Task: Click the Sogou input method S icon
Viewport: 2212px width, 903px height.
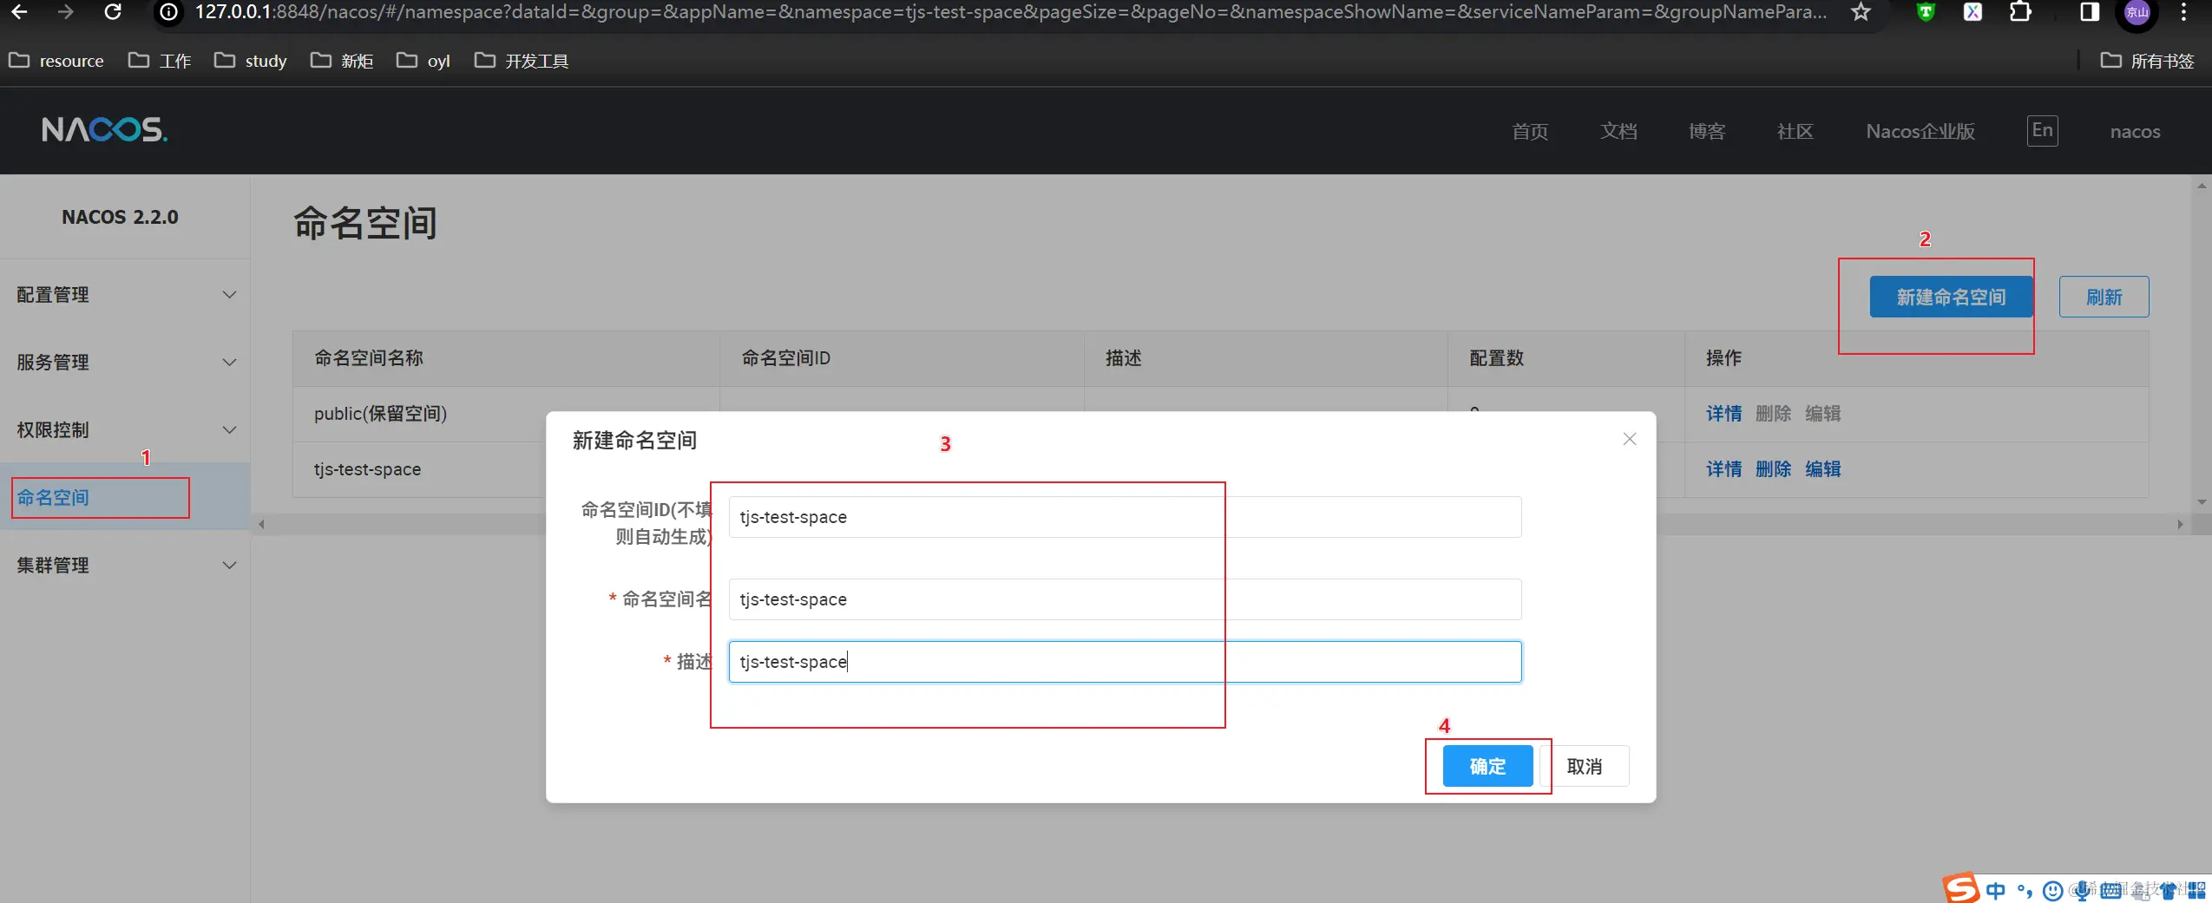Action: 1960,888
